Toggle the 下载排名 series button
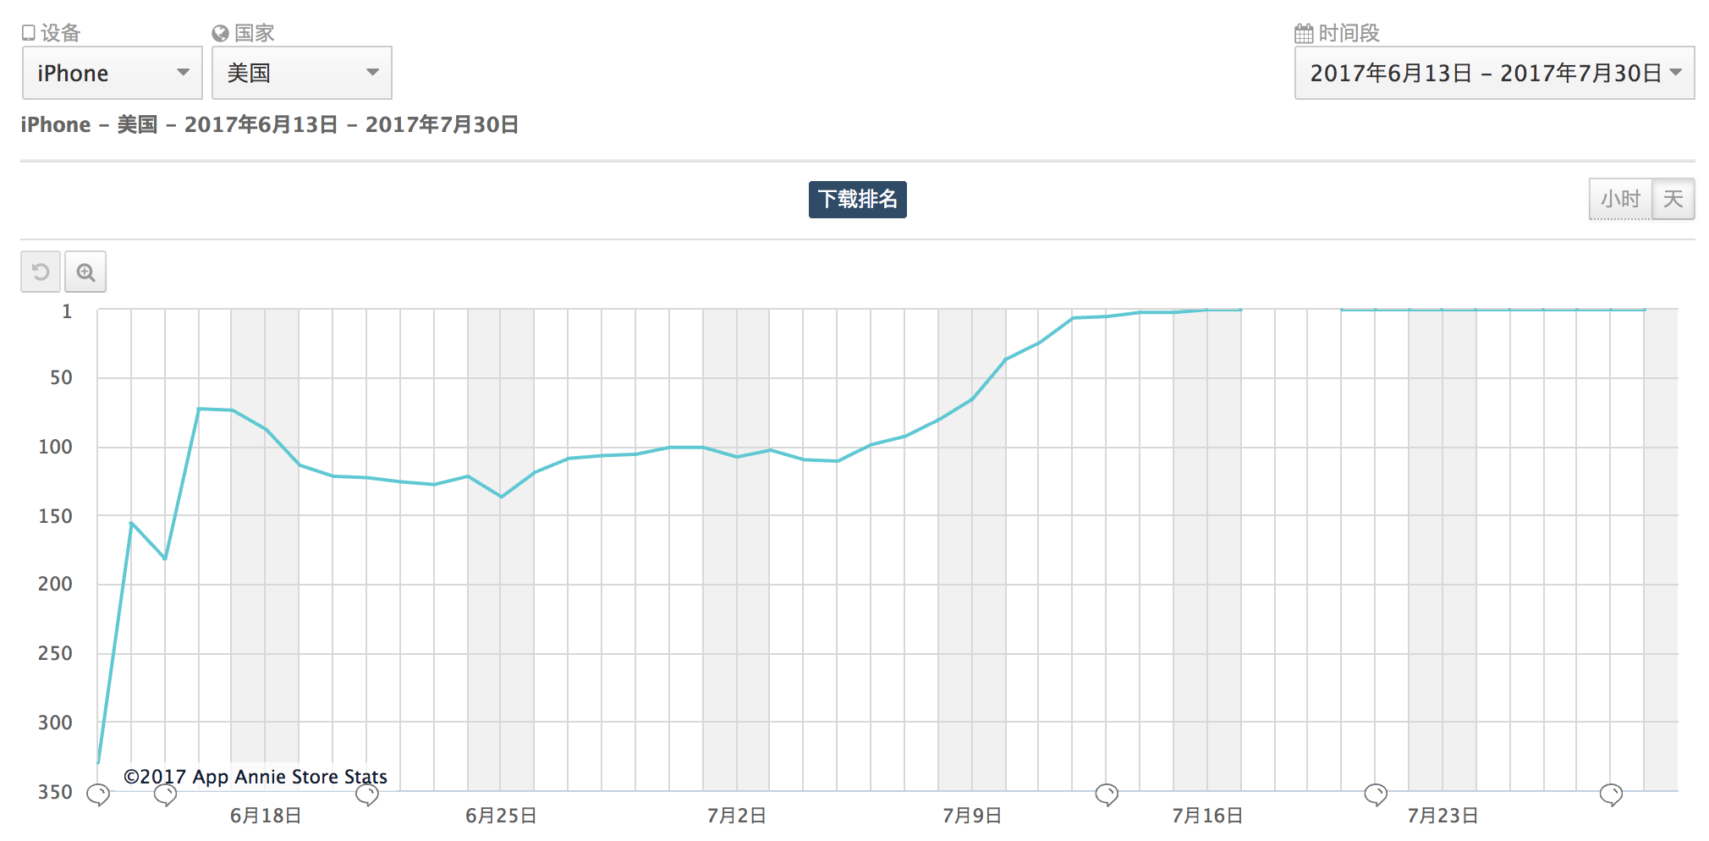The image size is (1709, 841). 857,200
